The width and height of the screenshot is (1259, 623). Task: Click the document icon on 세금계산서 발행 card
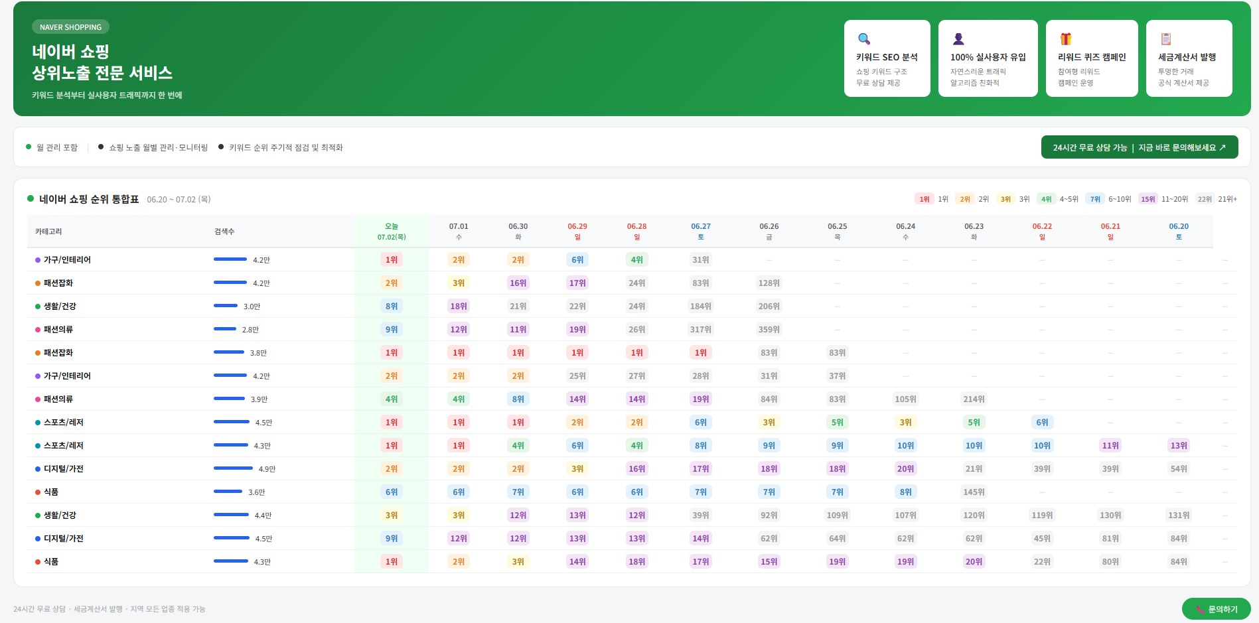[x=1165, y=38]
